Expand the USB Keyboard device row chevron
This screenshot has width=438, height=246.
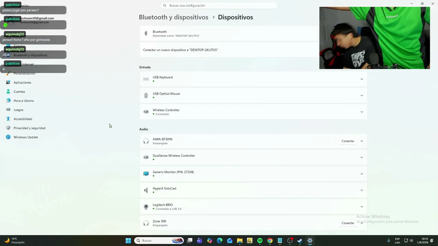point(362,79)
